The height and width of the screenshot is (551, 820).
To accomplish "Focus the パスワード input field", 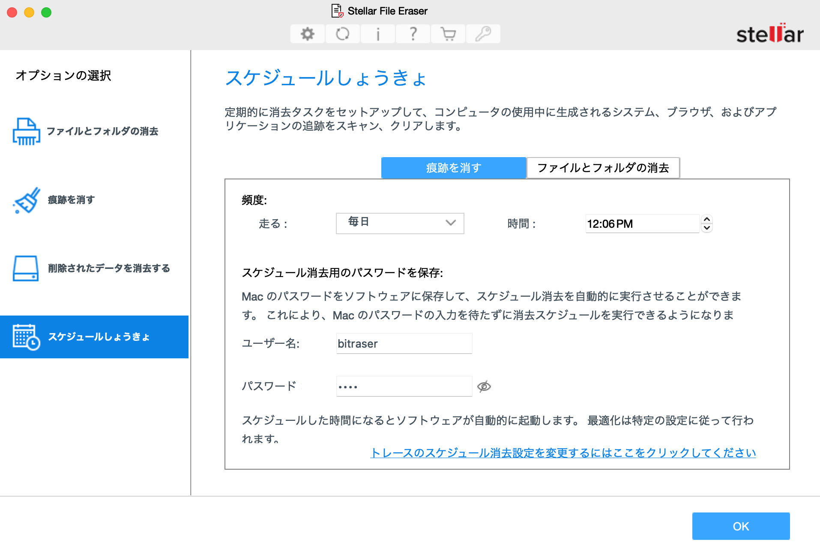I will pyautogui.click(x=404, y=386).
